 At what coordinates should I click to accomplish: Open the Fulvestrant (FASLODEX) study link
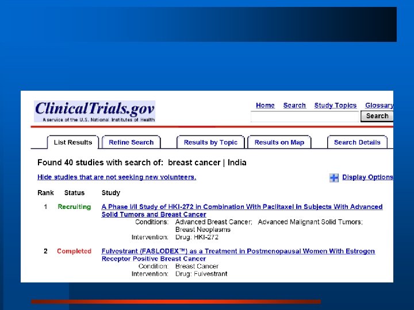[x=238, y=255]
